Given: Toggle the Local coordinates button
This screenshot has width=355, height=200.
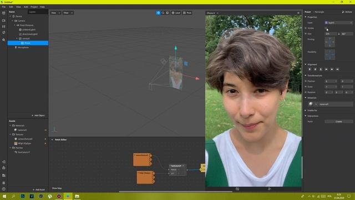Looking at the screenshot, I should click(x=176, y=13).
